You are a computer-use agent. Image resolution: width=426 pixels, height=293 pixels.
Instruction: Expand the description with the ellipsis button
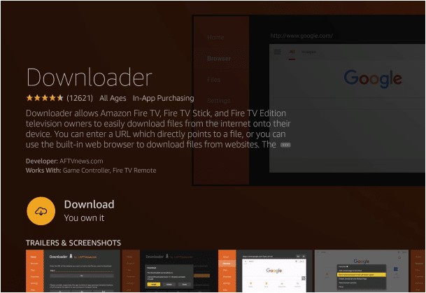[285, 145]
